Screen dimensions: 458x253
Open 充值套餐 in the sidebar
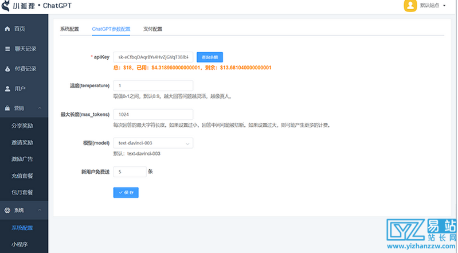pyautogui.click(x=22, y=175)
